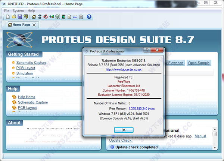Open the labcenter.co.uk link
224x161 pixels.
pos(124,69)
